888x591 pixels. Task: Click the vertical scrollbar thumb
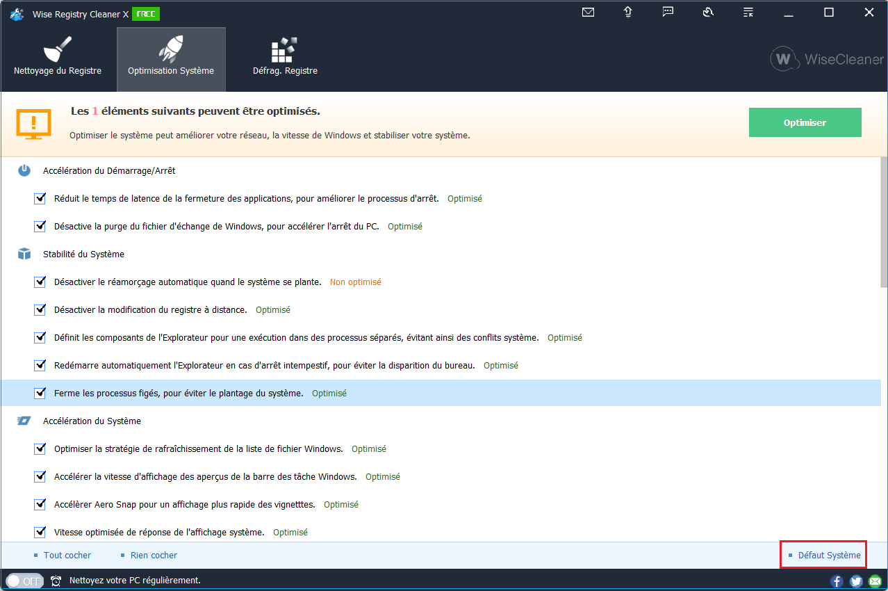tap(884, 222)
